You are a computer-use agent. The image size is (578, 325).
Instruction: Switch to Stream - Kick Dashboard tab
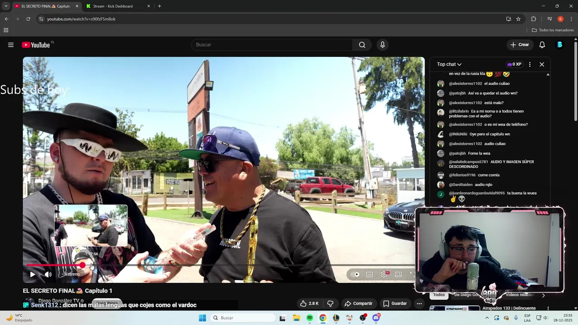[x=113, y=6]
